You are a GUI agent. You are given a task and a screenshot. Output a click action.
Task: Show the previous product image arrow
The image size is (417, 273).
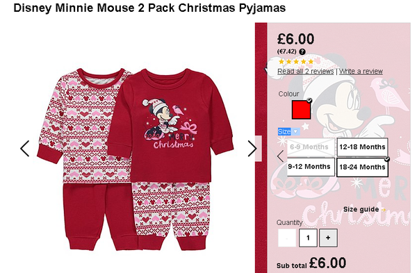coord(25,149)
